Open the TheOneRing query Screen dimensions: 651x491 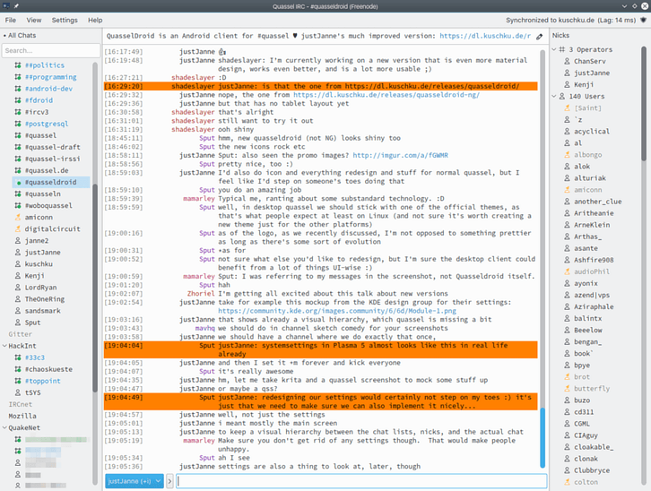[x=45, y=299]
